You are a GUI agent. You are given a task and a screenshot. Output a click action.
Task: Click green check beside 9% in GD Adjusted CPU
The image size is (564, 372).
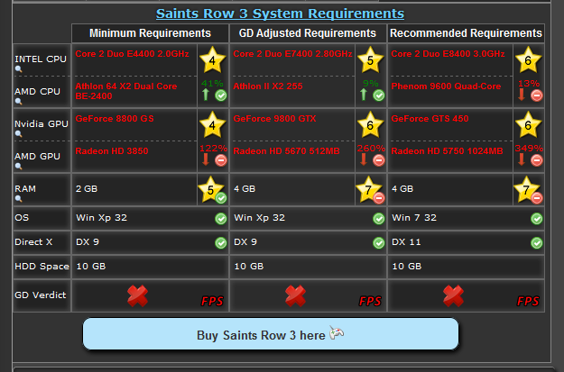[x=379, y=95]
